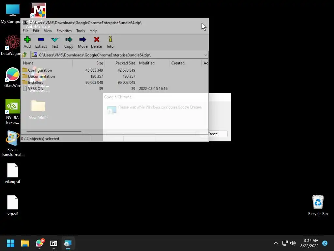The image size is (334, 251).
Task: Click the Seven Transformation Pack icon
Action: (12, 144)
